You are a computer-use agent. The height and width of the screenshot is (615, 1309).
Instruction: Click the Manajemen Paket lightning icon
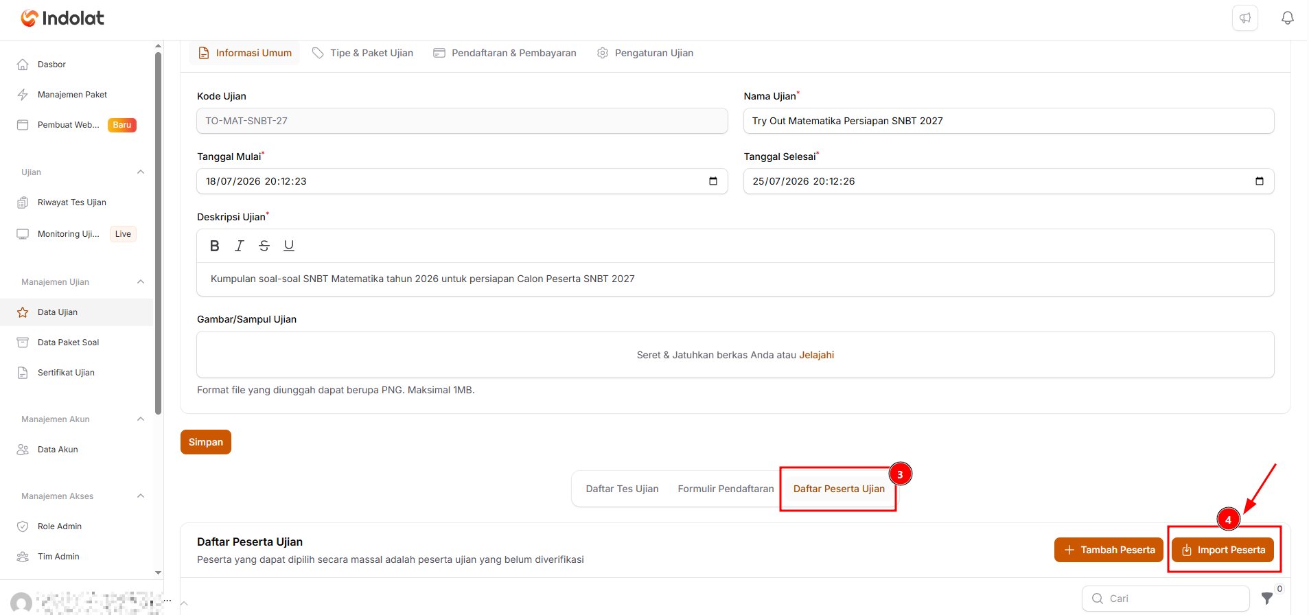(23, 95)
